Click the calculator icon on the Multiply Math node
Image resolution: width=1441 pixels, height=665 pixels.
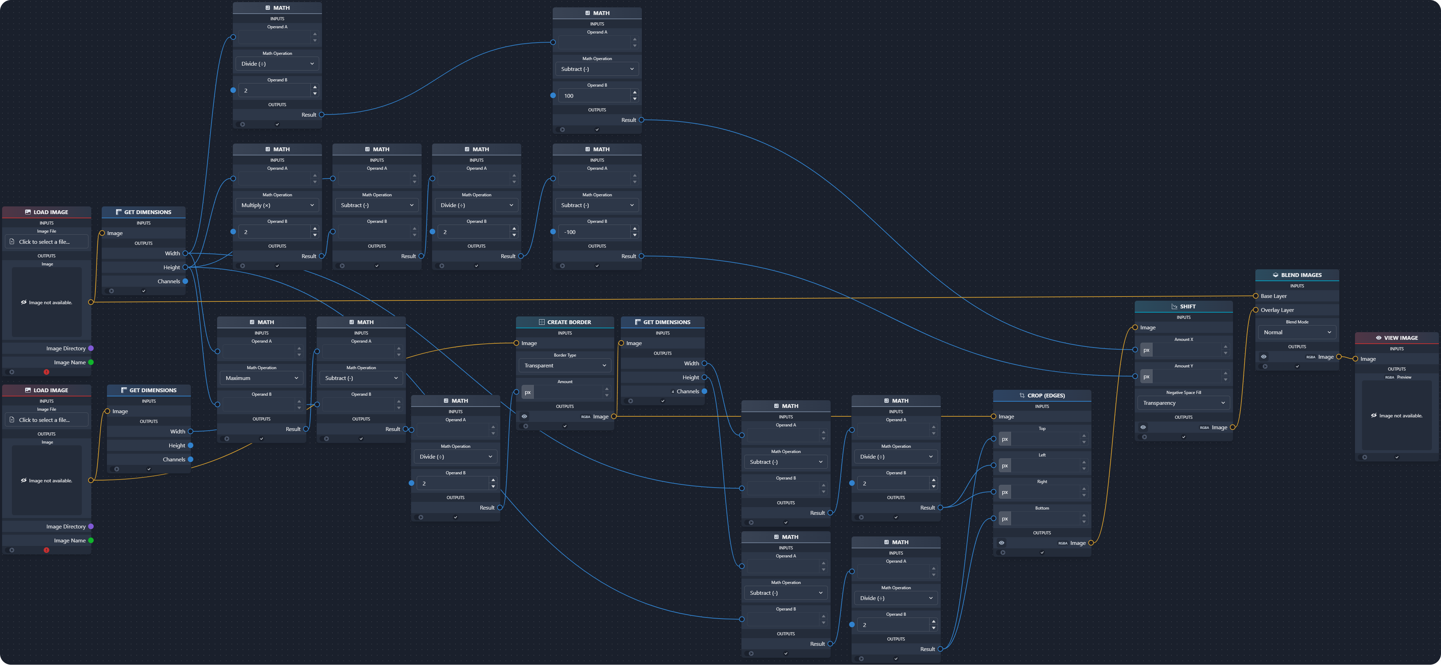coord(268,149)
